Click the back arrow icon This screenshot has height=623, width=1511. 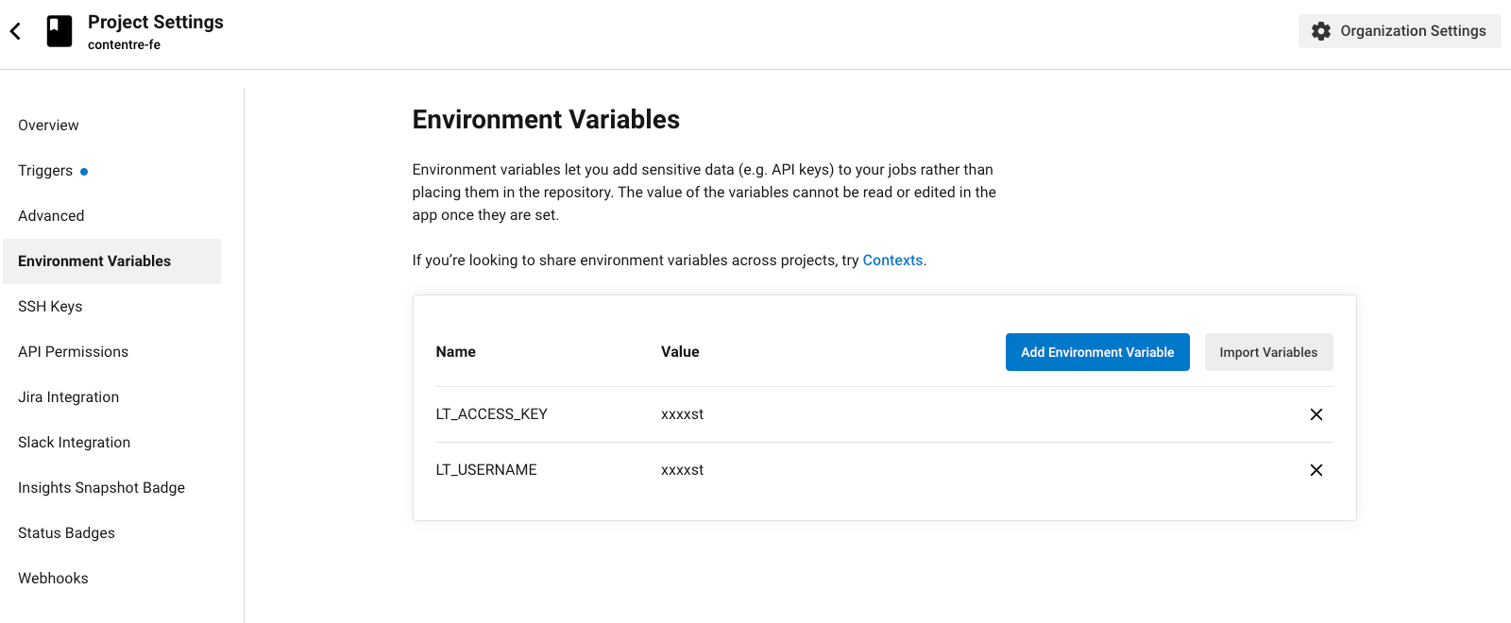pyautogui.click(x=15, y=31)
